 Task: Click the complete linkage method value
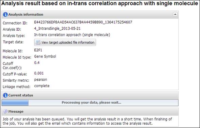point(42,86)
